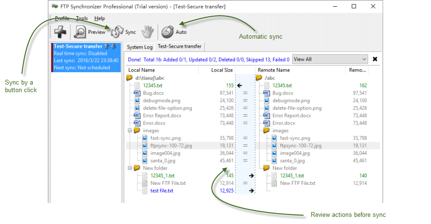431x224 pixels.
Task: Select local file Bug.docx
Action: 153,93
